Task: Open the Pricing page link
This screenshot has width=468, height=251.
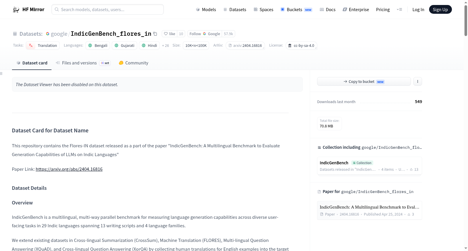Action: click(x=383, y=9)
